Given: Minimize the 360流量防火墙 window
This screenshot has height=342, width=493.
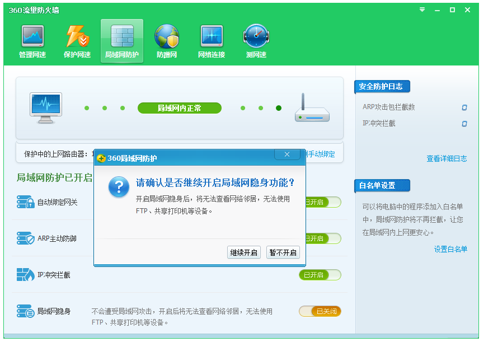Looking at the screenshot, I should click(x=437, y=10).
